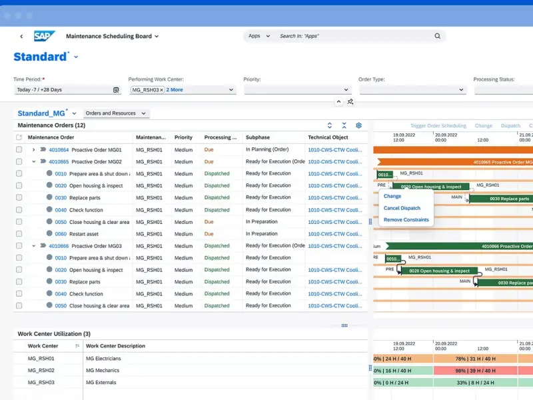Click the expand all rows icon

(329, 125)
